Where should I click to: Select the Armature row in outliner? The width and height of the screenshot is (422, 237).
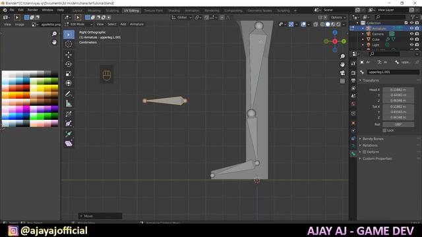click(385, 28)
